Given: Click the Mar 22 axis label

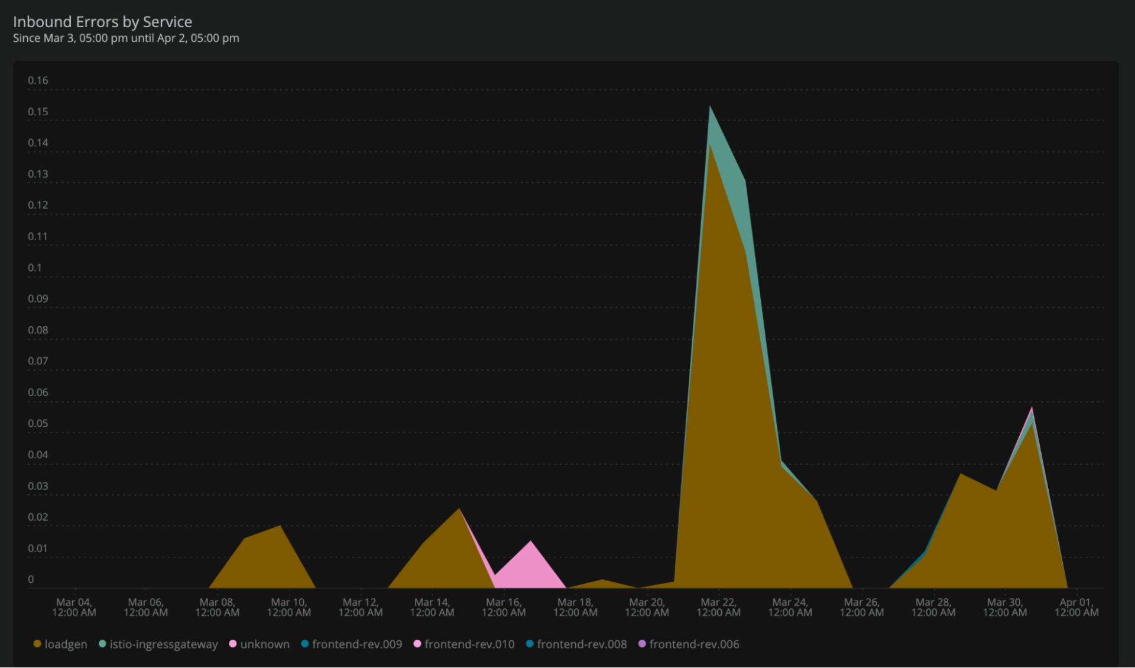Looking at the screenshot, I should [719, 607].
